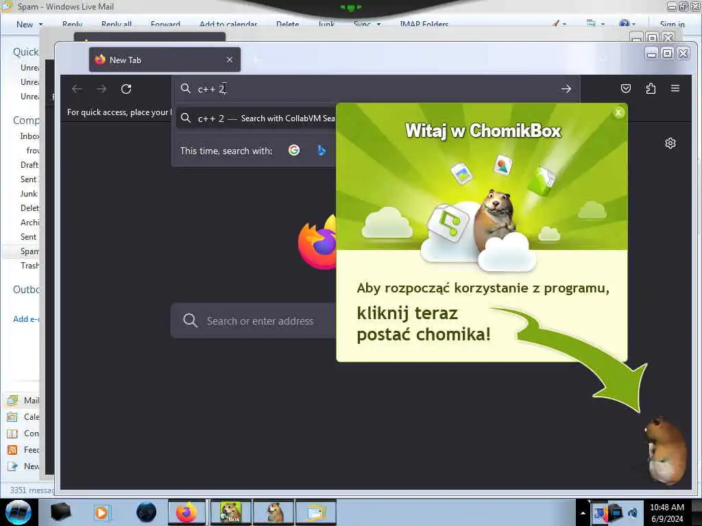
Task: Click Add e-mail account link
Action: (x=26, y=319)
